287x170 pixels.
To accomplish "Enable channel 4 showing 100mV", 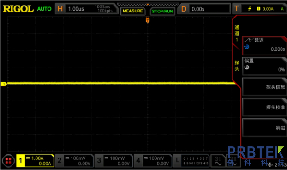I will point(153,161).
